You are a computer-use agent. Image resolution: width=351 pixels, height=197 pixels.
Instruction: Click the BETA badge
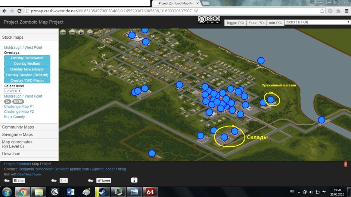pyautogui.click(x=18, y=101)
